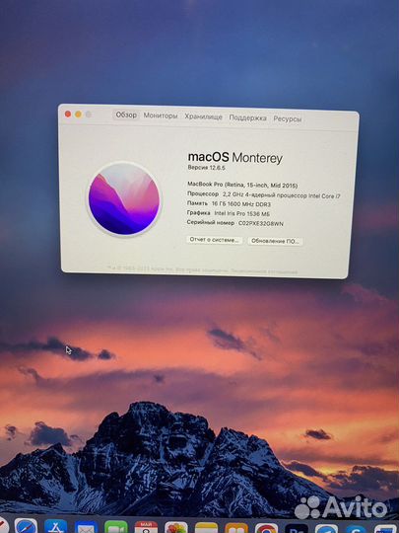Go to the Ресурсы tab
Image resolution: width=399 pixels, height=533 pixels.
[x=288, y=118]
